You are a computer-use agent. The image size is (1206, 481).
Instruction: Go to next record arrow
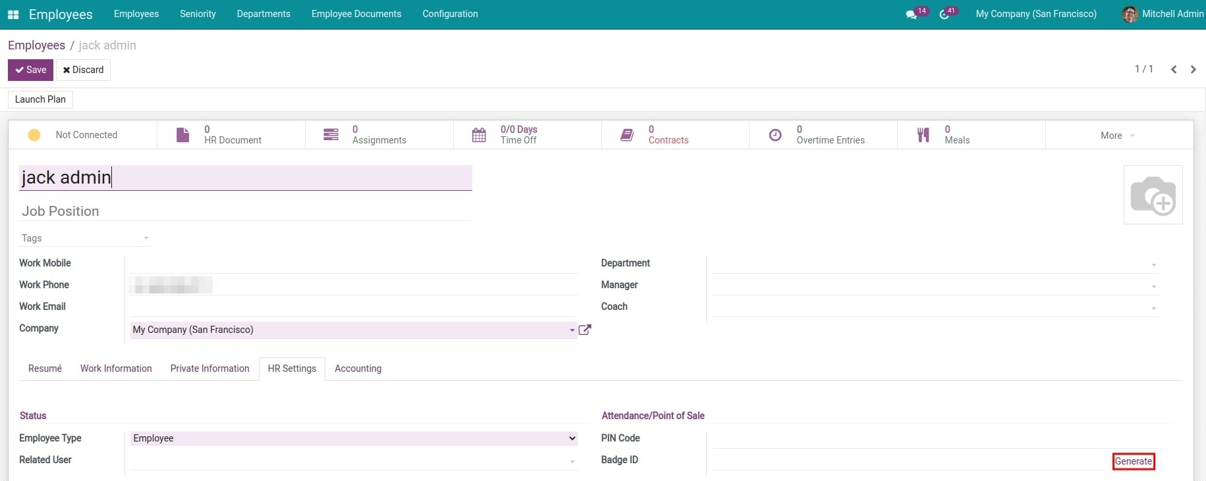tap(1193, 70)
